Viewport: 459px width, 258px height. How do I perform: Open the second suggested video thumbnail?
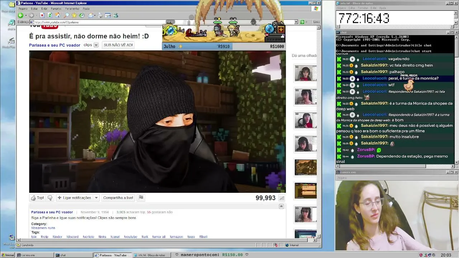(306, 97)
